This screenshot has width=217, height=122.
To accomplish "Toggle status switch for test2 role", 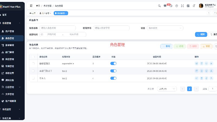I will click(x=113, y=78).
